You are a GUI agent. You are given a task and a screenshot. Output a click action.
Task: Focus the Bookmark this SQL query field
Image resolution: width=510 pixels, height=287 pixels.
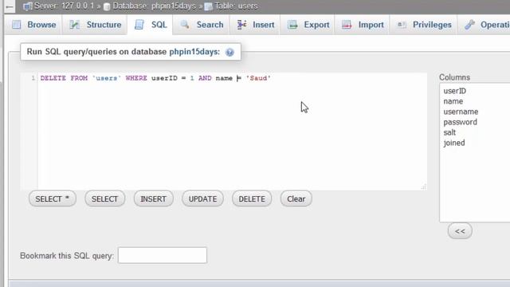tap(163, 255)
